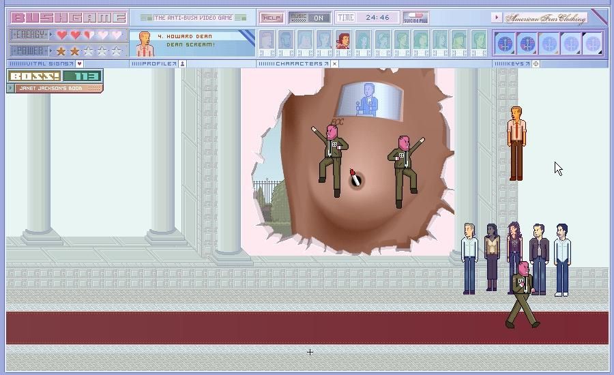Click the globe icon beside Keys

click(536, 64)
